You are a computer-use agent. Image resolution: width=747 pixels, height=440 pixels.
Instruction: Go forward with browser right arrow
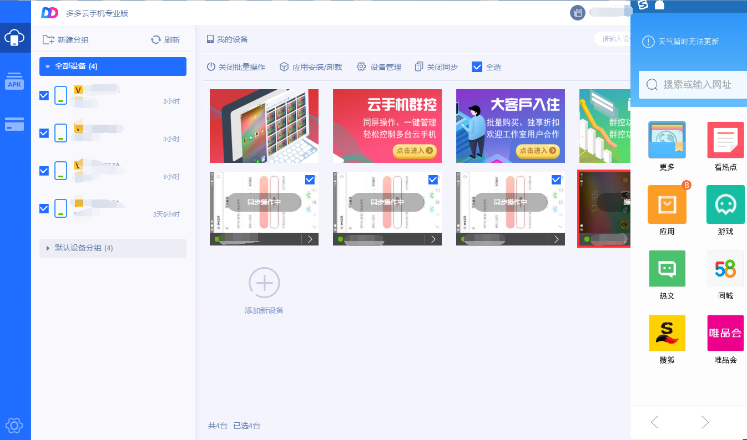[x=705, y=422]
